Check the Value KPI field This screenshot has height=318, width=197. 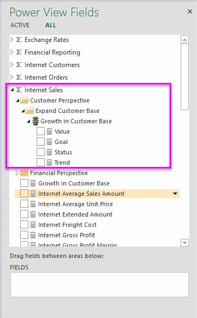pyautogui.click(x=40, y=131)
